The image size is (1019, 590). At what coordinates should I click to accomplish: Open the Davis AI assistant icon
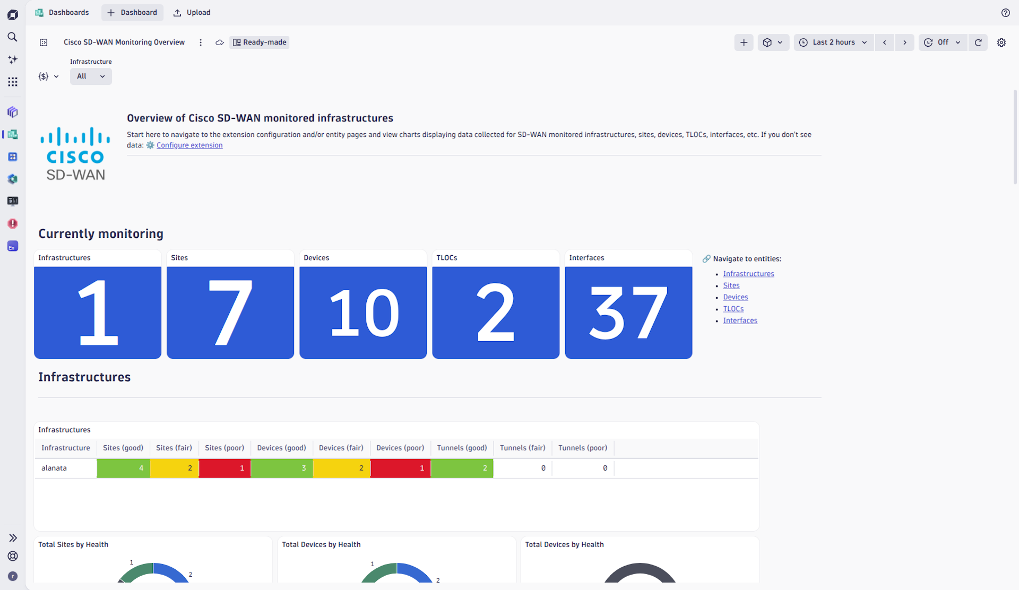[x=13, y=59]
